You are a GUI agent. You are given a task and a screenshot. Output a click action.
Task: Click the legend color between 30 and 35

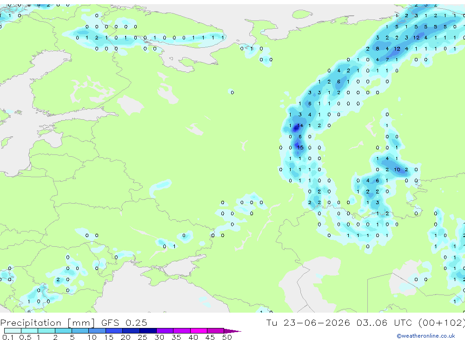tap(165, 331)
